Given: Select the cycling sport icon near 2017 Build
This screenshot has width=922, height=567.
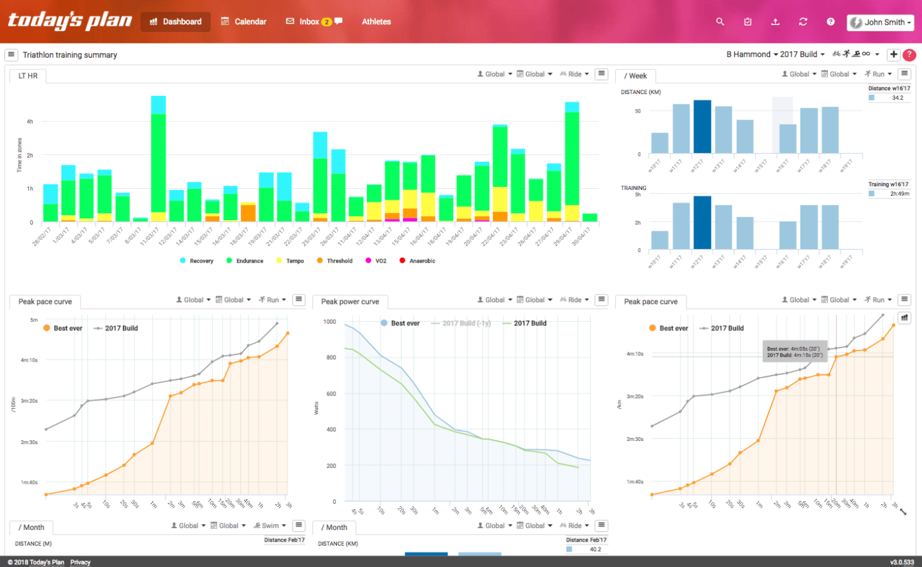Looking at the screenshot, I should (x=836, y=54).
